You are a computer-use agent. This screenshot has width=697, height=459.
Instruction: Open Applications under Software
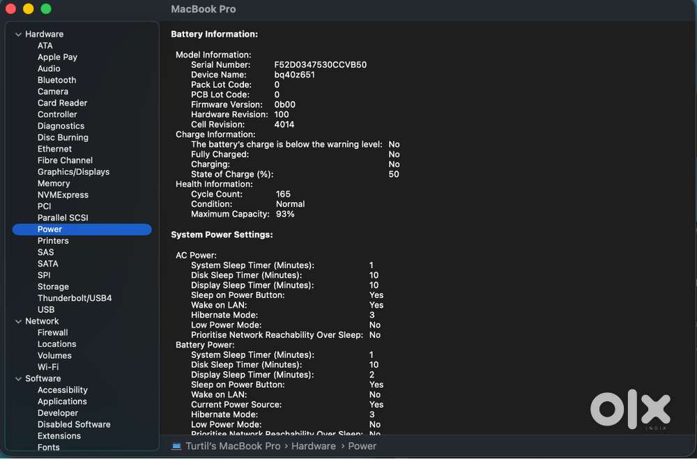tap(62, 402)
